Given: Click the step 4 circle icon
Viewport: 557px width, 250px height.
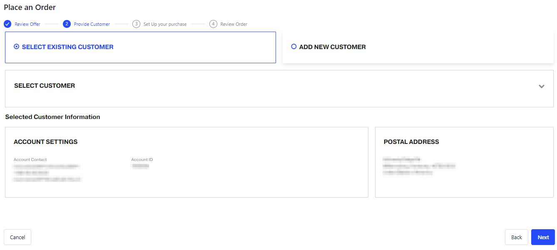Looking at the screenshot, I should [x=213, y=24].
